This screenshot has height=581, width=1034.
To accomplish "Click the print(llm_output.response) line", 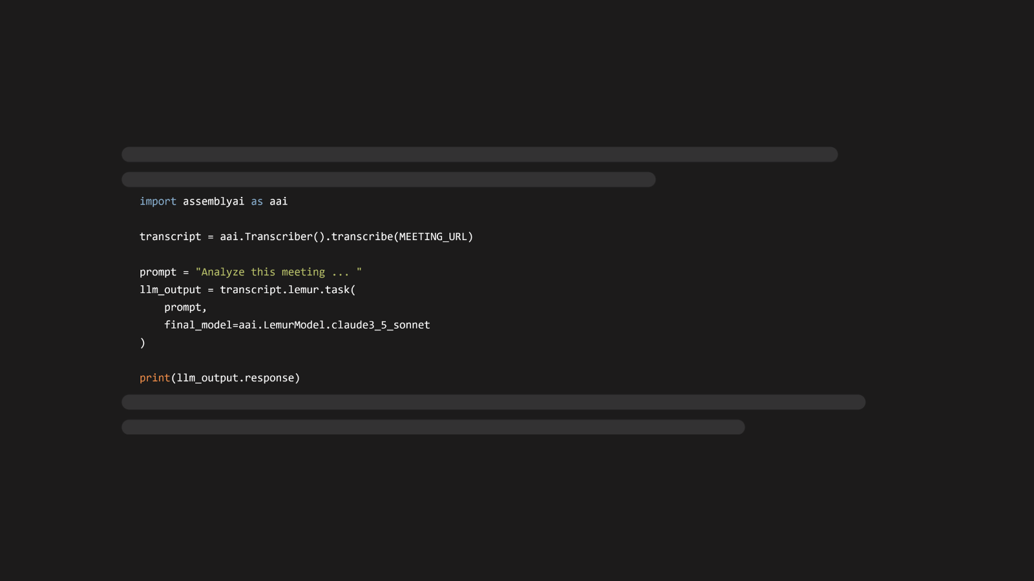I will click(220, 378).
